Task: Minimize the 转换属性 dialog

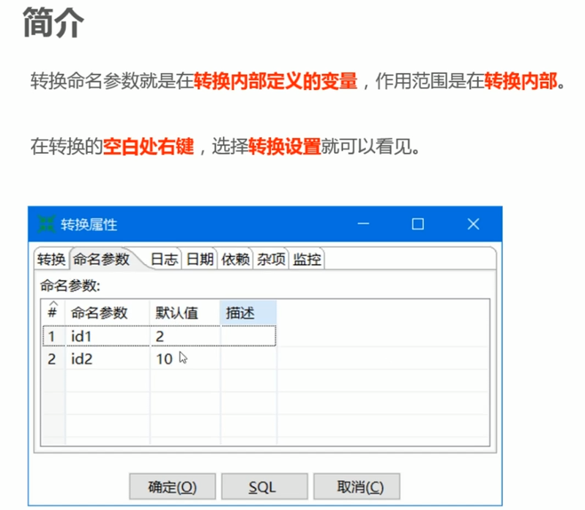Action: (x=363, y=224)
